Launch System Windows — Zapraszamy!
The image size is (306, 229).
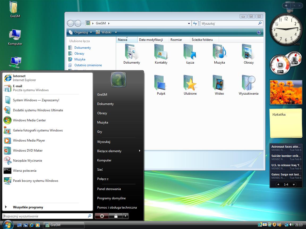[x=48, y=100]
